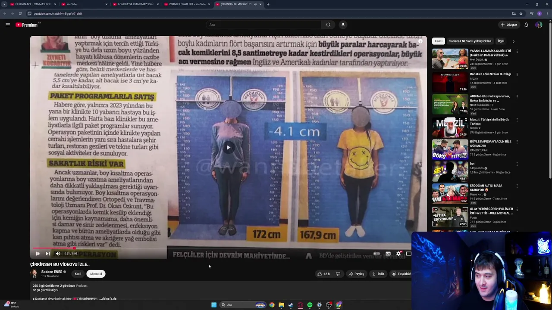Select the Sadece ENES adlı yükleyiciden chip
Image resolution: width=552 pixels, height=310 pixels.
(x=470, y=41)
